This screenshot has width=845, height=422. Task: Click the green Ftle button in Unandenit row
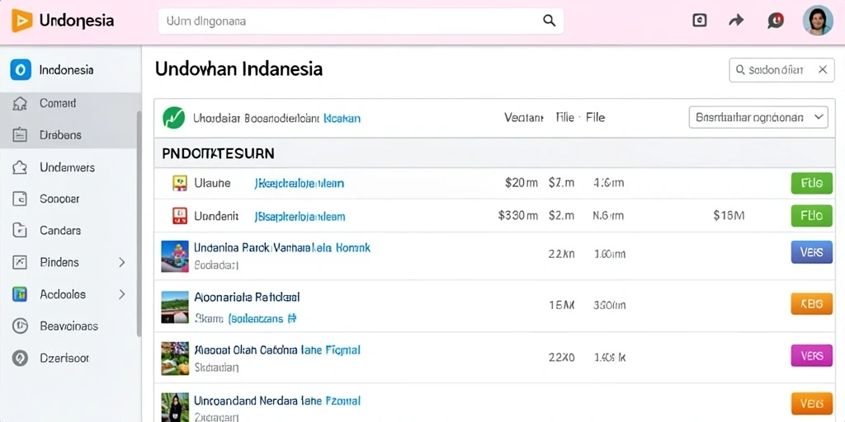click(x=812, y=215)
